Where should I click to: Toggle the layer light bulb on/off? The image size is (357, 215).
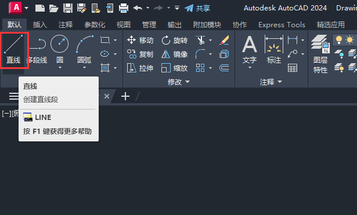click(x=339, y=40)
